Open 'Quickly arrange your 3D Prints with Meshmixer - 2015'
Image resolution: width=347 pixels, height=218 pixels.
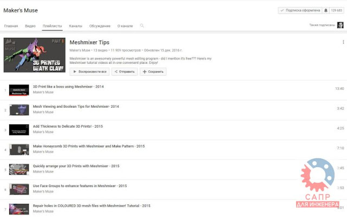coord(76,166)
